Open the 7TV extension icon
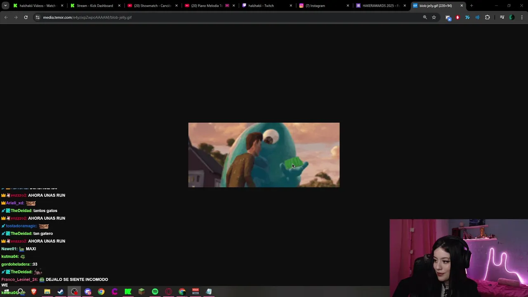 [x=467, y=17]
